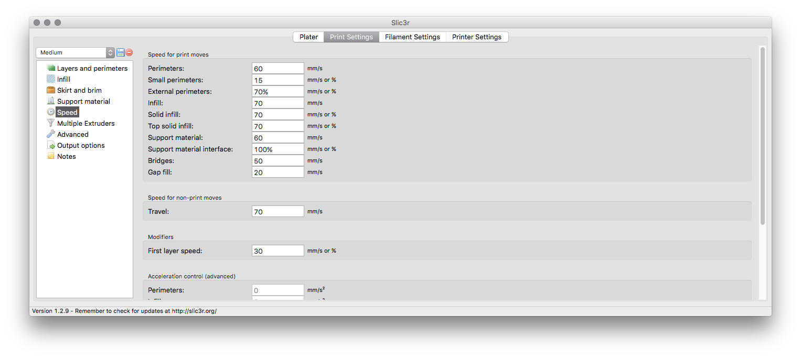The height and width of the screenshot is (358, 801).
Task: Edit the Bridges speed value
Action: pyautogui.click(x=277, y=160)
